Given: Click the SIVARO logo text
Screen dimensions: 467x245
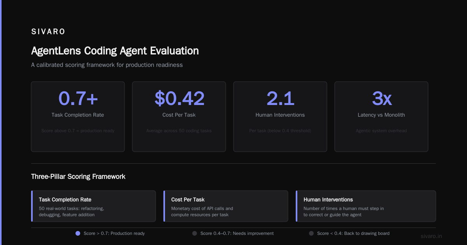Looking at the screenshot, I should 48,32.
